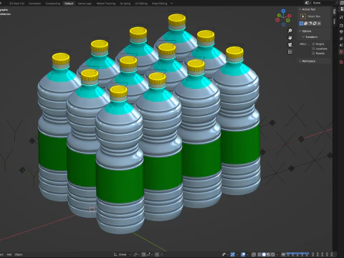
Task: Collapse the Options panel
Action: (x=300, y=31)
